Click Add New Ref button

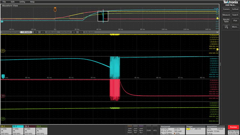[x=135, y=130]
